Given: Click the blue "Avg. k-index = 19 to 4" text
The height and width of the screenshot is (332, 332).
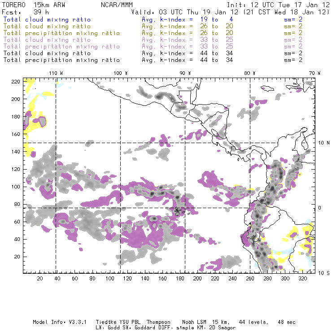Looking at the screenshot, I should click(x=188, y=19).
